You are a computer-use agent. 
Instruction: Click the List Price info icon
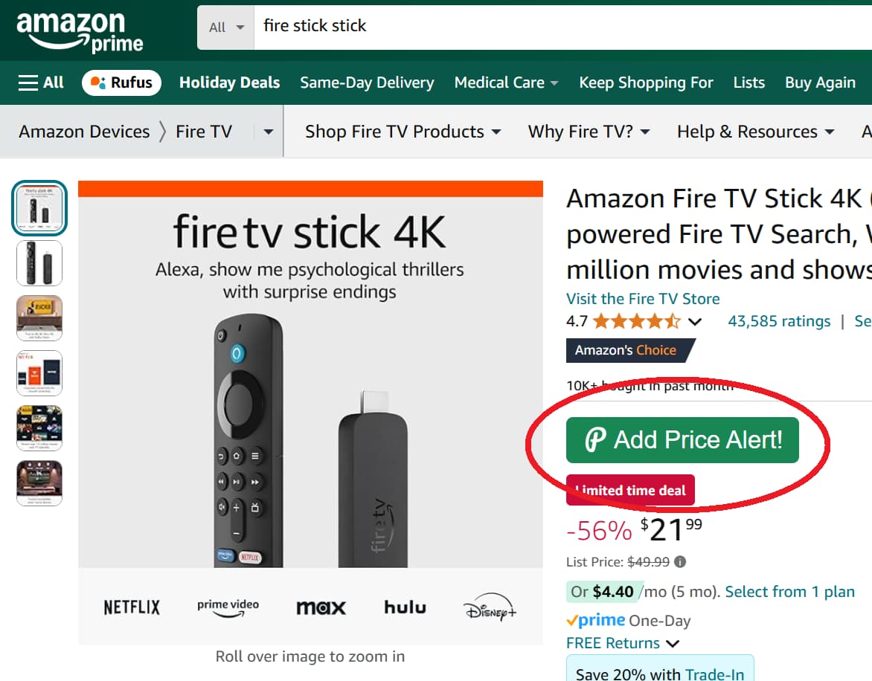[679, 562]
